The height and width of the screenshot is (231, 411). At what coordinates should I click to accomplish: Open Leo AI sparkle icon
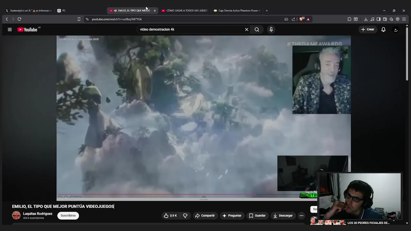(x=391, y=19)
